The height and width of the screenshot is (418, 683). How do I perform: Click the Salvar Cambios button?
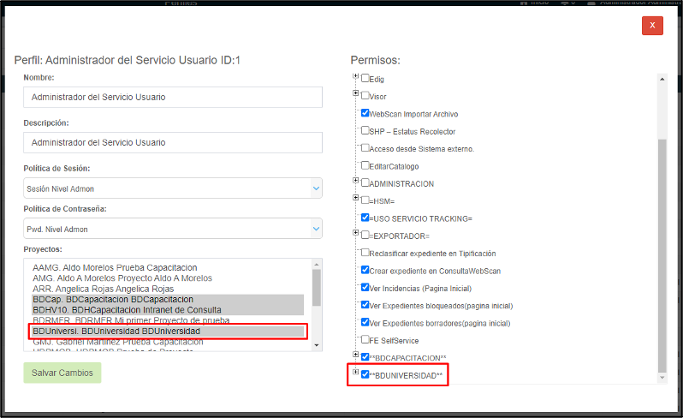(62, 373)
